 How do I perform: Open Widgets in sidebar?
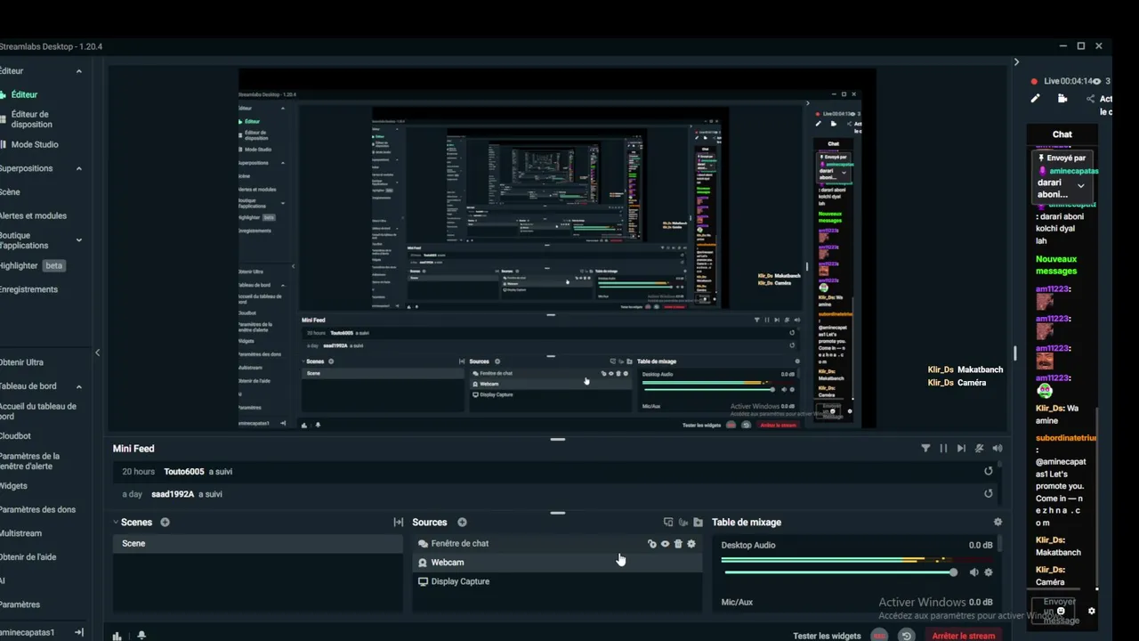pos(13,486)
